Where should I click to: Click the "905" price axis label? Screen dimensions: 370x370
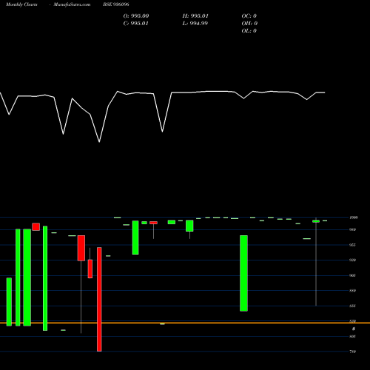pos(352,275)
